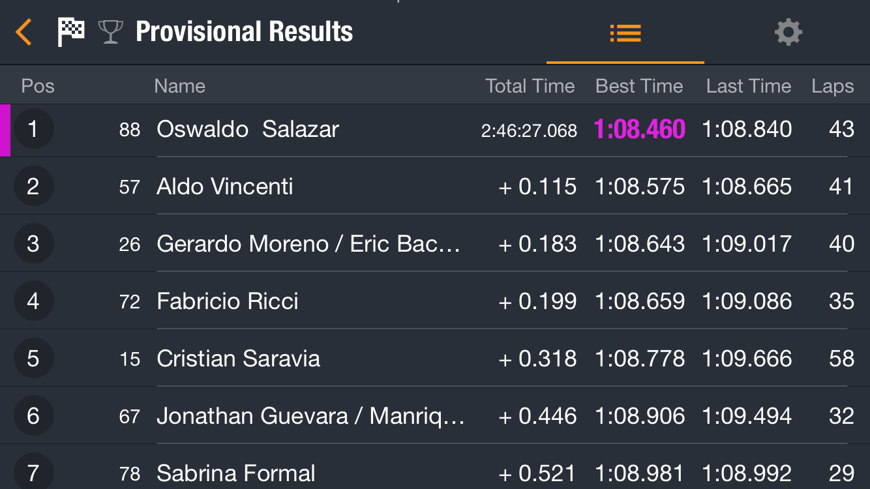The width and height of the screenshot is (870, 489).
Task: Open the settings gear icon
Action: (788, 32)
